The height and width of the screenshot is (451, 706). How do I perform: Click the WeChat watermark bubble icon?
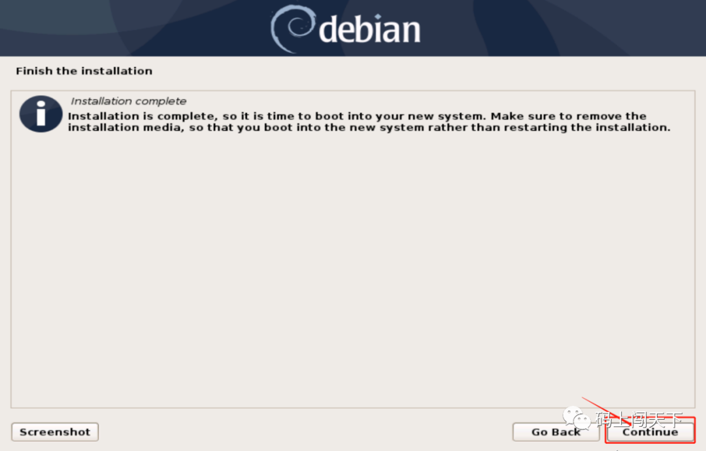pos(577,418)
